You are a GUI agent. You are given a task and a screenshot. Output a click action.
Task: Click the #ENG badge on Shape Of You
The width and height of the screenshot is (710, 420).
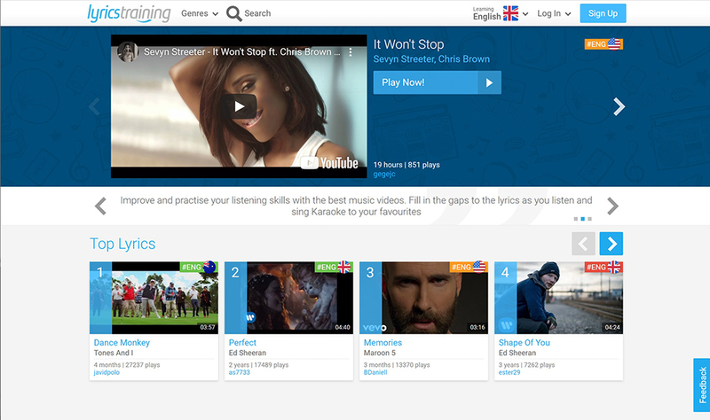(x=603, y=268)
